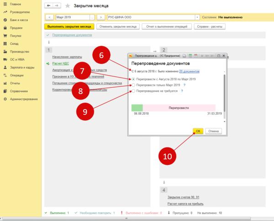Click Отменить закрытие месяца button
Viewport: 274px width, 221px height.
pos(118,26)
